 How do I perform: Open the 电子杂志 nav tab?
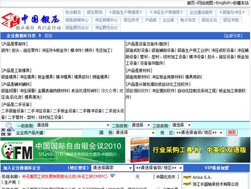click(188, 20)
